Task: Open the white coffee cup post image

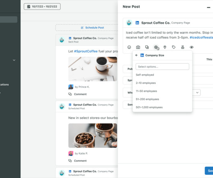Action: (93, 69)
